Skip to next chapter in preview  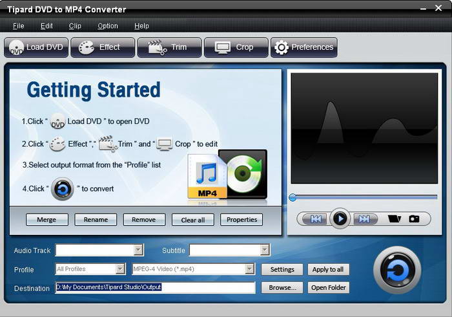pyautogui.click(x=365, y=219)
